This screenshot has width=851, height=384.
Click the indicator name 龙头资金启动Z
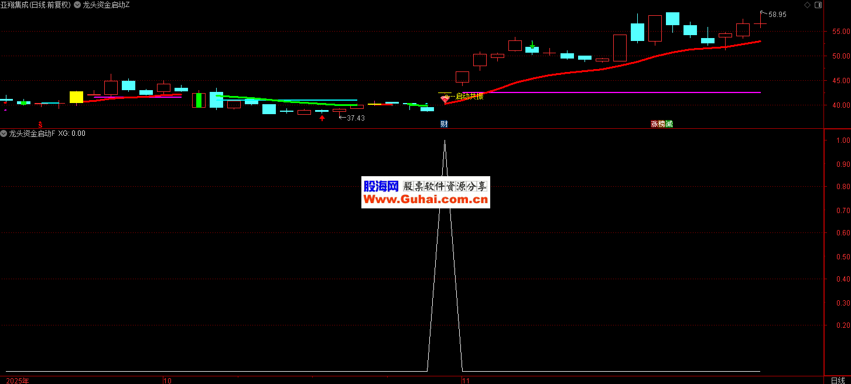click(x=107, y=5)
